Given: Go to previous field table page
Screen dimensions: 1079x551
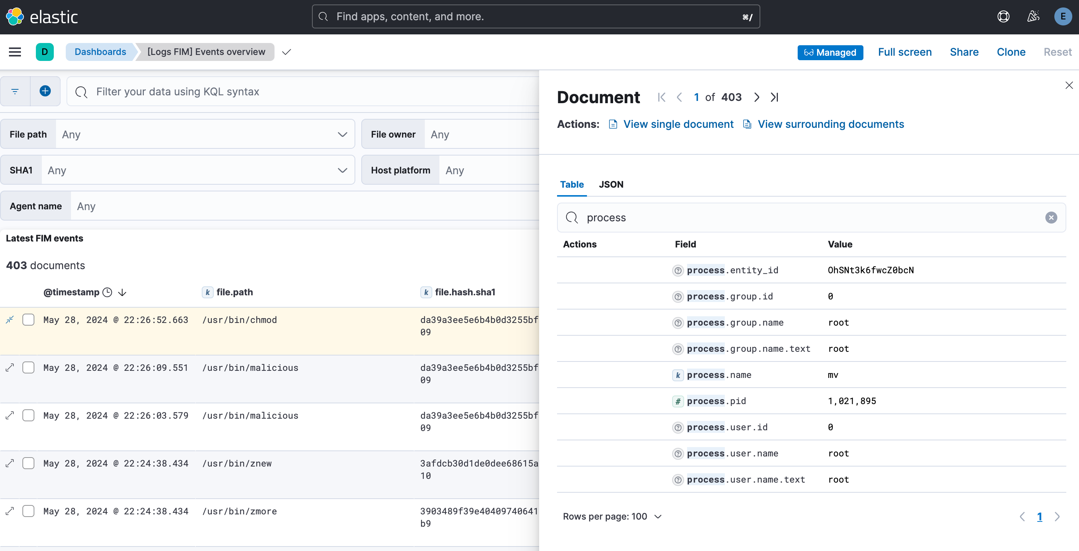Looking at the screenshot, I should click(x=1023, y=516).
